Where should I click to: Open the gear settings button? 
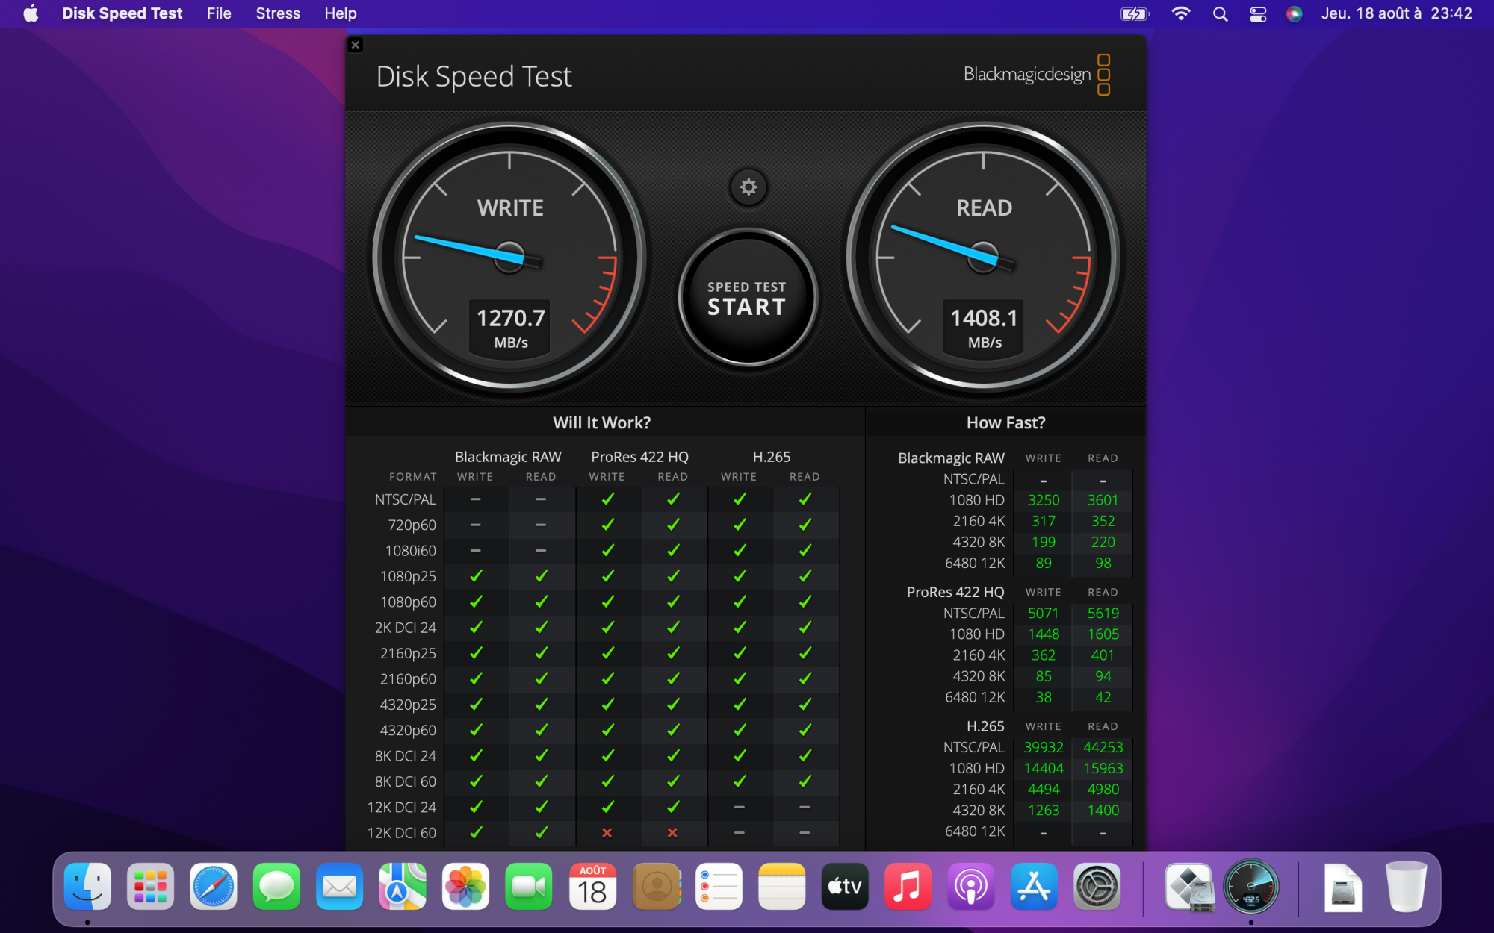click(x=748, y=187)
